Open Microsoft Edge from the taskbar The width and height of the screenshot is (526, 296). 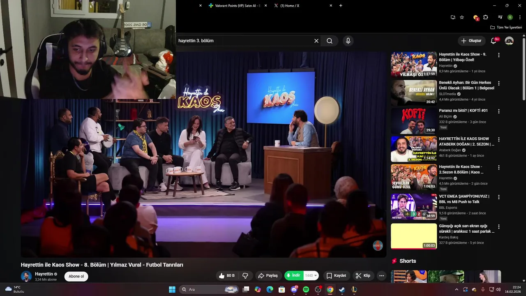coord(270,289)
